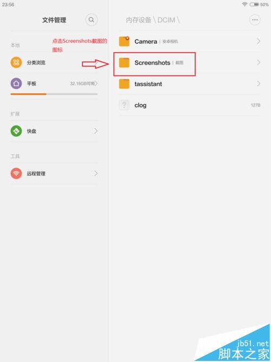The width and height of the screenshot is (271, 362).
Task: Open the search magnifier icon
Action: (92, 20)
